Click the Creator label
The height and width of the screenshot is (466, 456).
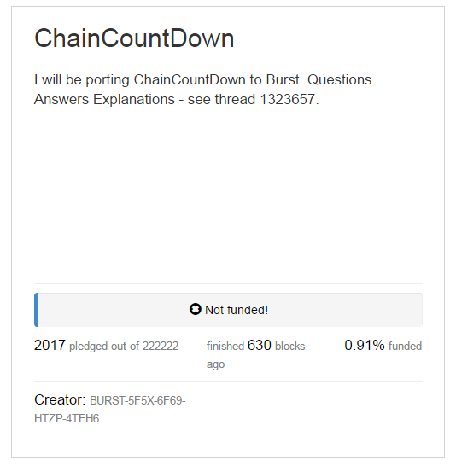(60, 400)
